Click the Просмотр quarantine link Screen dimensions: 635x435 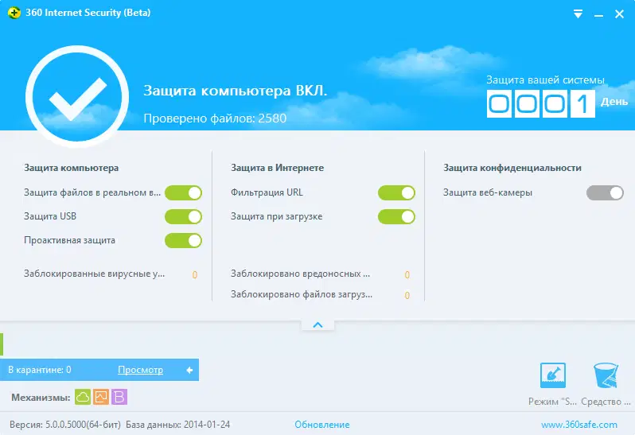coord(141,370)
